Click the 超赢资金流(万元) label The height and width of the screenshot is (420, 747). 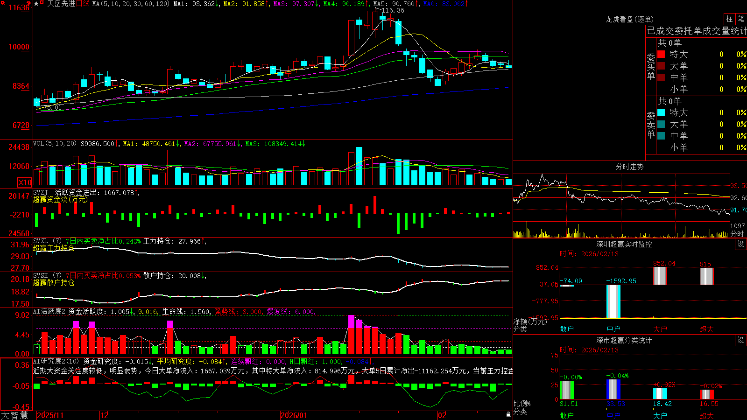pyautogui.click(x=60, y=199)
